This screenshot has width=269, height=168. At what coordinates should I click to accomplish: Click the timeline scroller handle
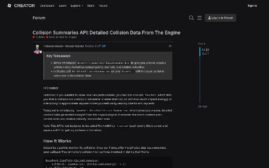coord(200,52)
